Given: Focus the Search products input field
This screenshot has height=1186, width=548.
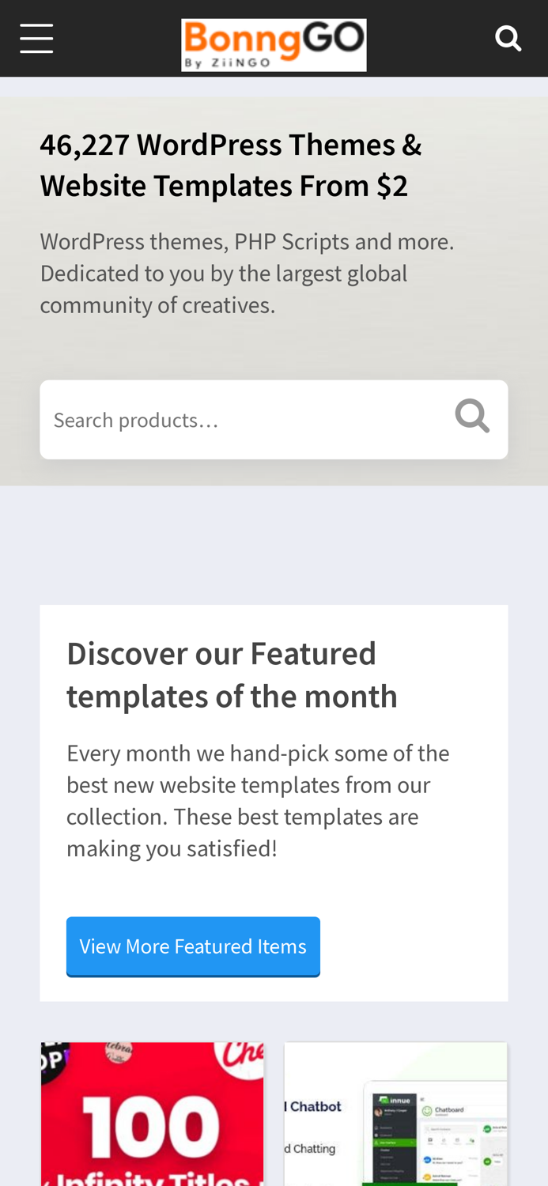Looking at the screenshot, I should point(237,420).
